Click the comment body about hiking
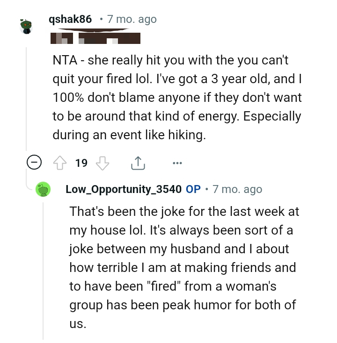This screenshot has width=337, height=343. click(x=176, y=98)
